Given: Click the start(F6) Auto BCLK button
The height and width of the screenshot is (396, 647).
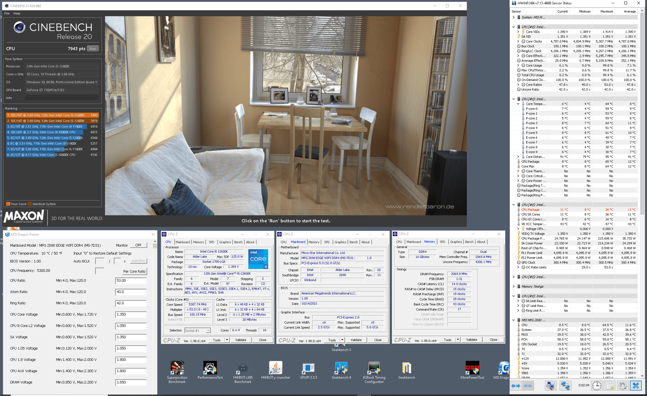Looking at the screenshot, I should coord(138,261).
